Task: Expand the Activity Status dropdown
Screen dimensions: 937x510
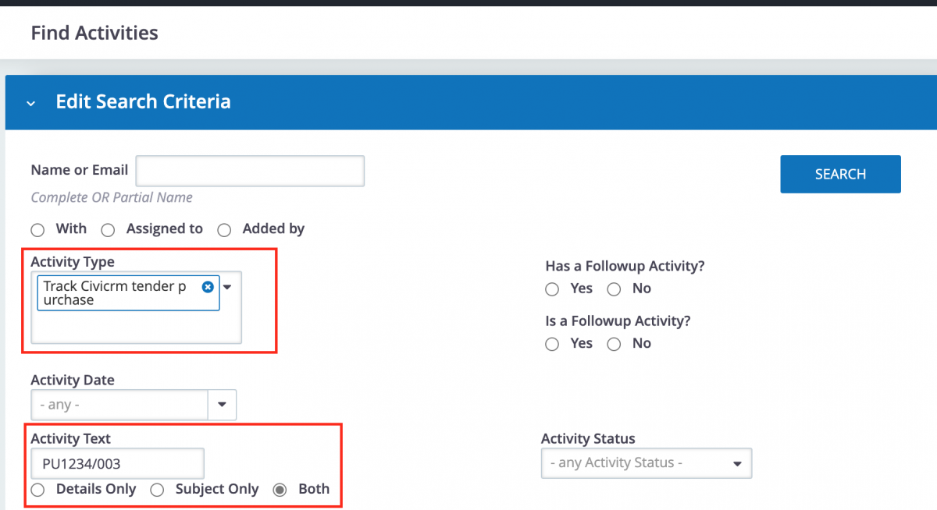Action: 736,463
